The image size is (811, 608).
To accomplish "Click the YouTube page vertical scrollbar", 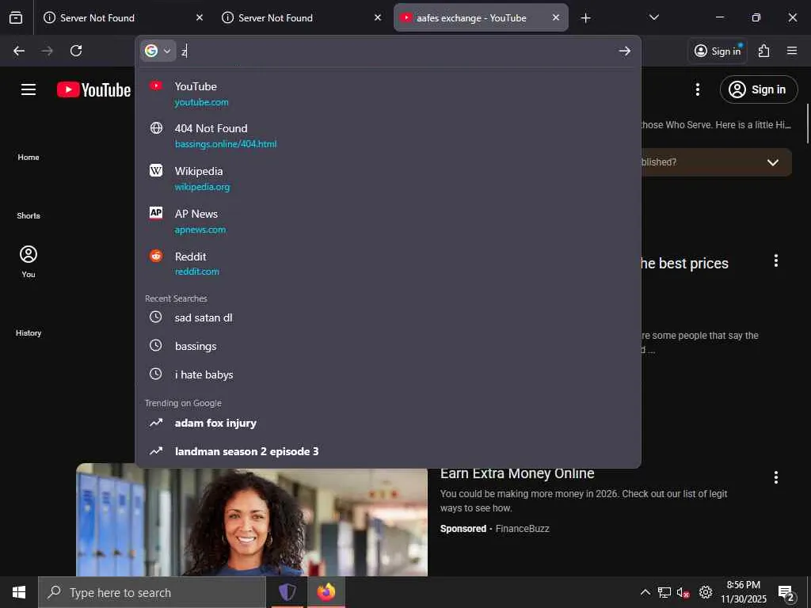I will [x=807, y=124].
